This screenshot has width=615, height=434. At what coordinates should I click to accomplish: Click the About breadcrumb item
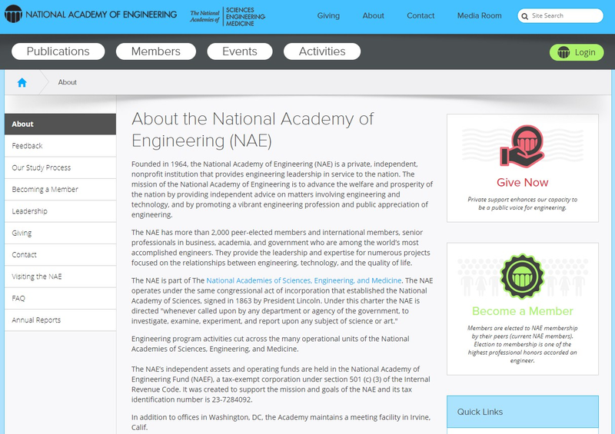click(68, 82)
